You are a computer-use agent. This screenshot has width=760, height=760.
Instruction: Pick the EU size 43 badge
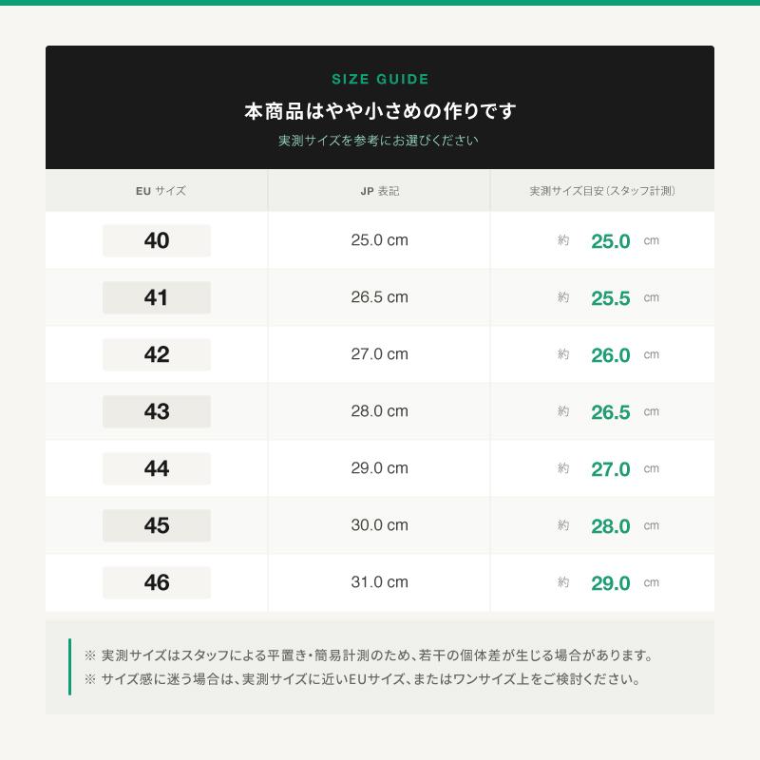[x=157, y=411]
